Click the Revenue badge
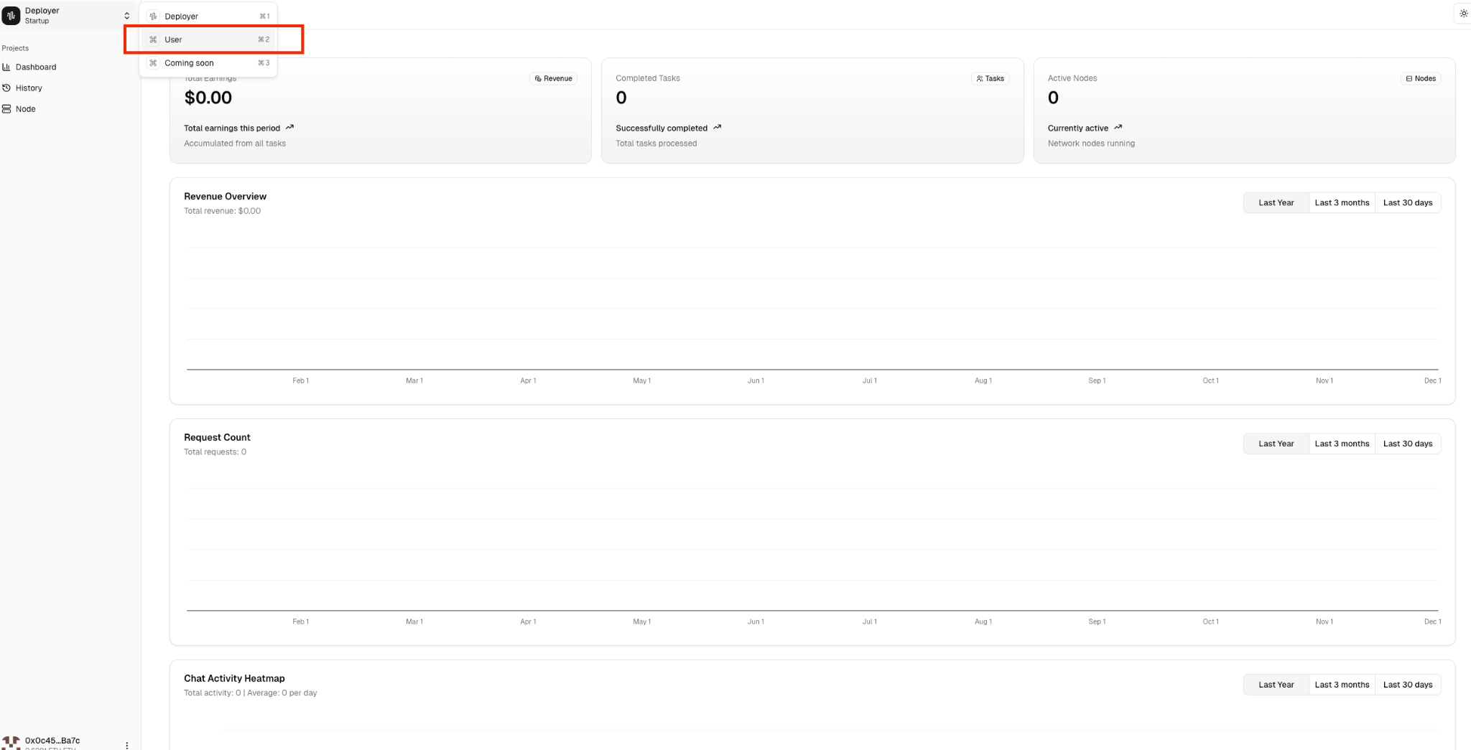 554,78
